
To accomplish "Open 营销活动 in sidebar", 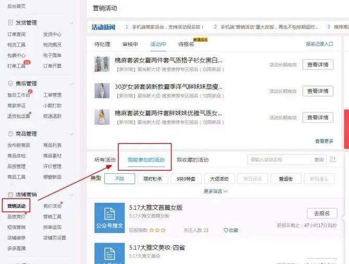I will [16, 206].
